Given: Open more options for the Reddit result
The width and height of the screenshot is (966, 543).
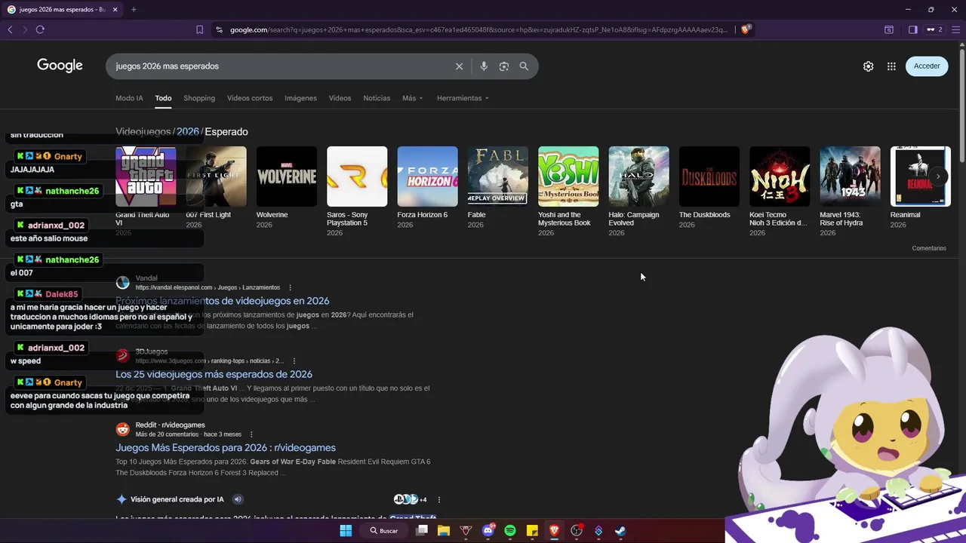Looking at the screenshot, I should [x=251, y=434].
